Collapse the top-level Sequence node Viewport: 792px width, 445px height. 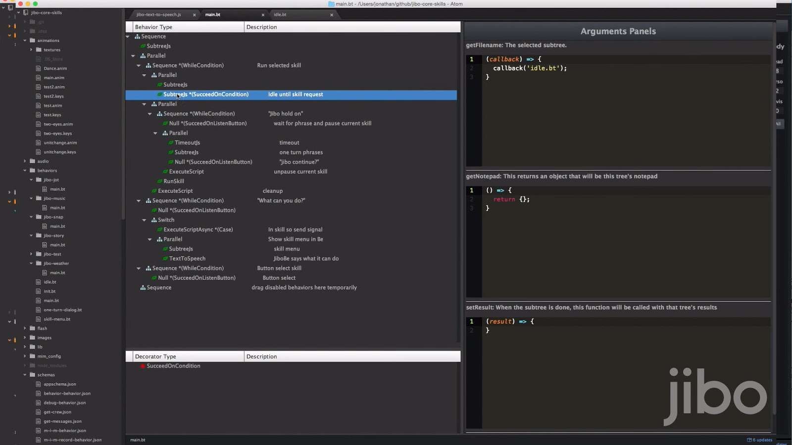[128, 36]
